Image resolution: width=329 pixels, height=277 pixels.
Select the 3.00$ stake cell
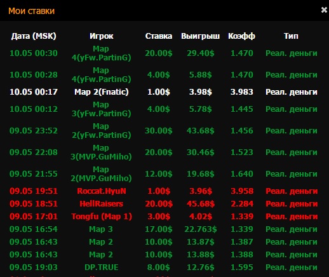pos(159,217)
